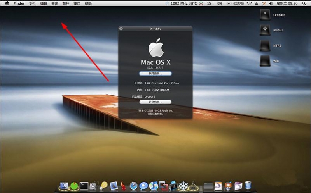Click the 1.67 GHz Intel Core 2 Duo text

point(162,83)
